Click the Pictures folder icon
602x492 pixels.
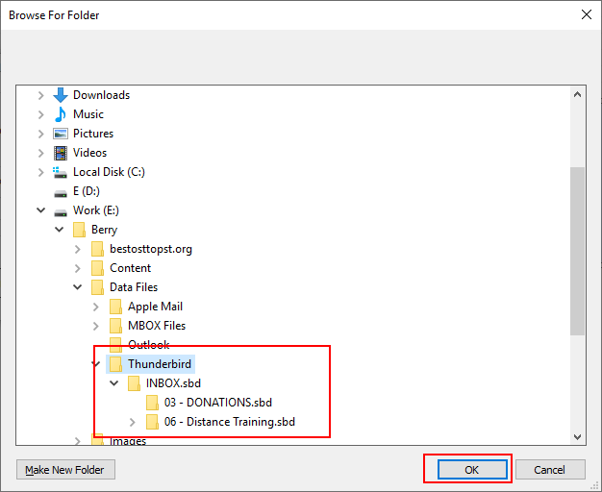tap(61, 134)
